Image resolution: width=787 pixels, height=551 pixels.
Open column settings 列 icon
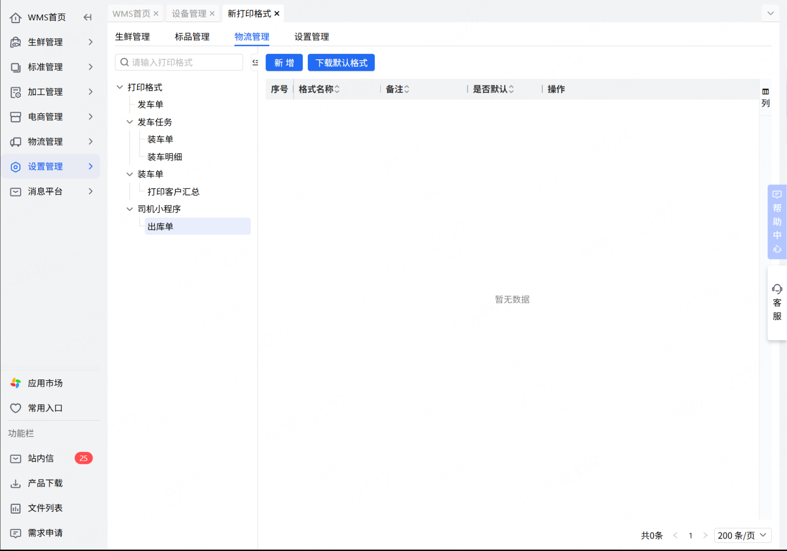(x=765, y=92)
